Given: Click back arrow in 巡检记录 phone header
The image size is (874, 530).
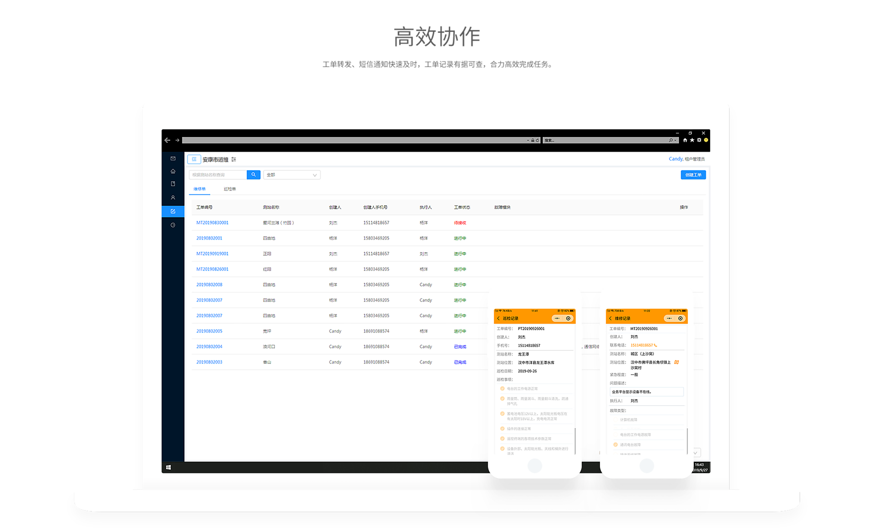Looking at the screenshot, I should click(498, 318).
